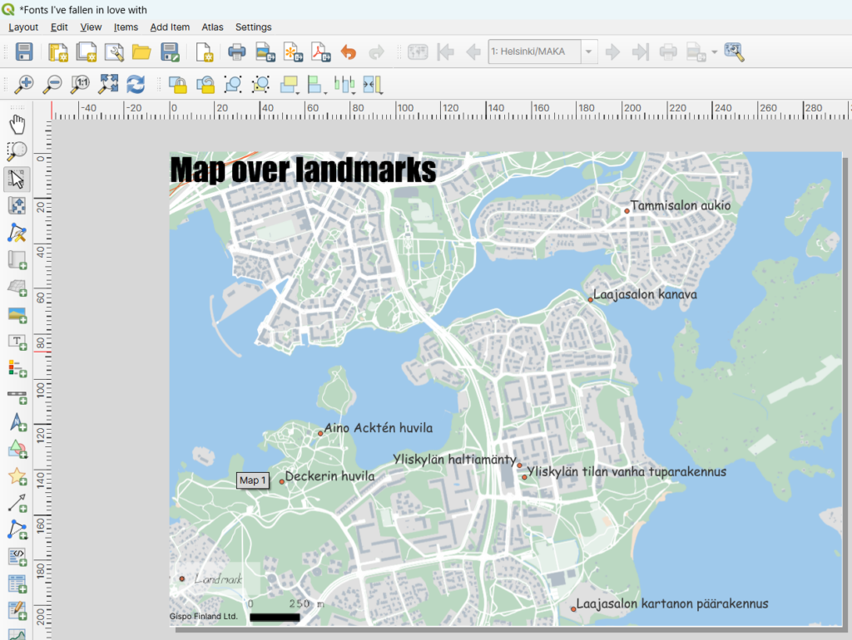The image size is (852, 640).
Task: Select the Add Map tool
Action: [x=17, y=259]
